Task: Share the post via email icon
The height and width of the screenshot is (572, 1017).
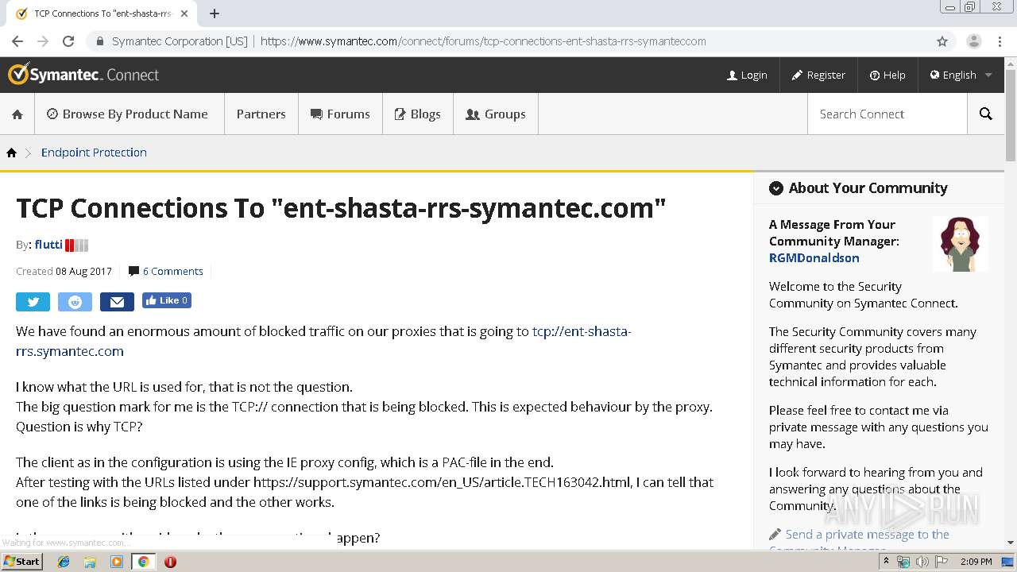Action: click(117, 302)
